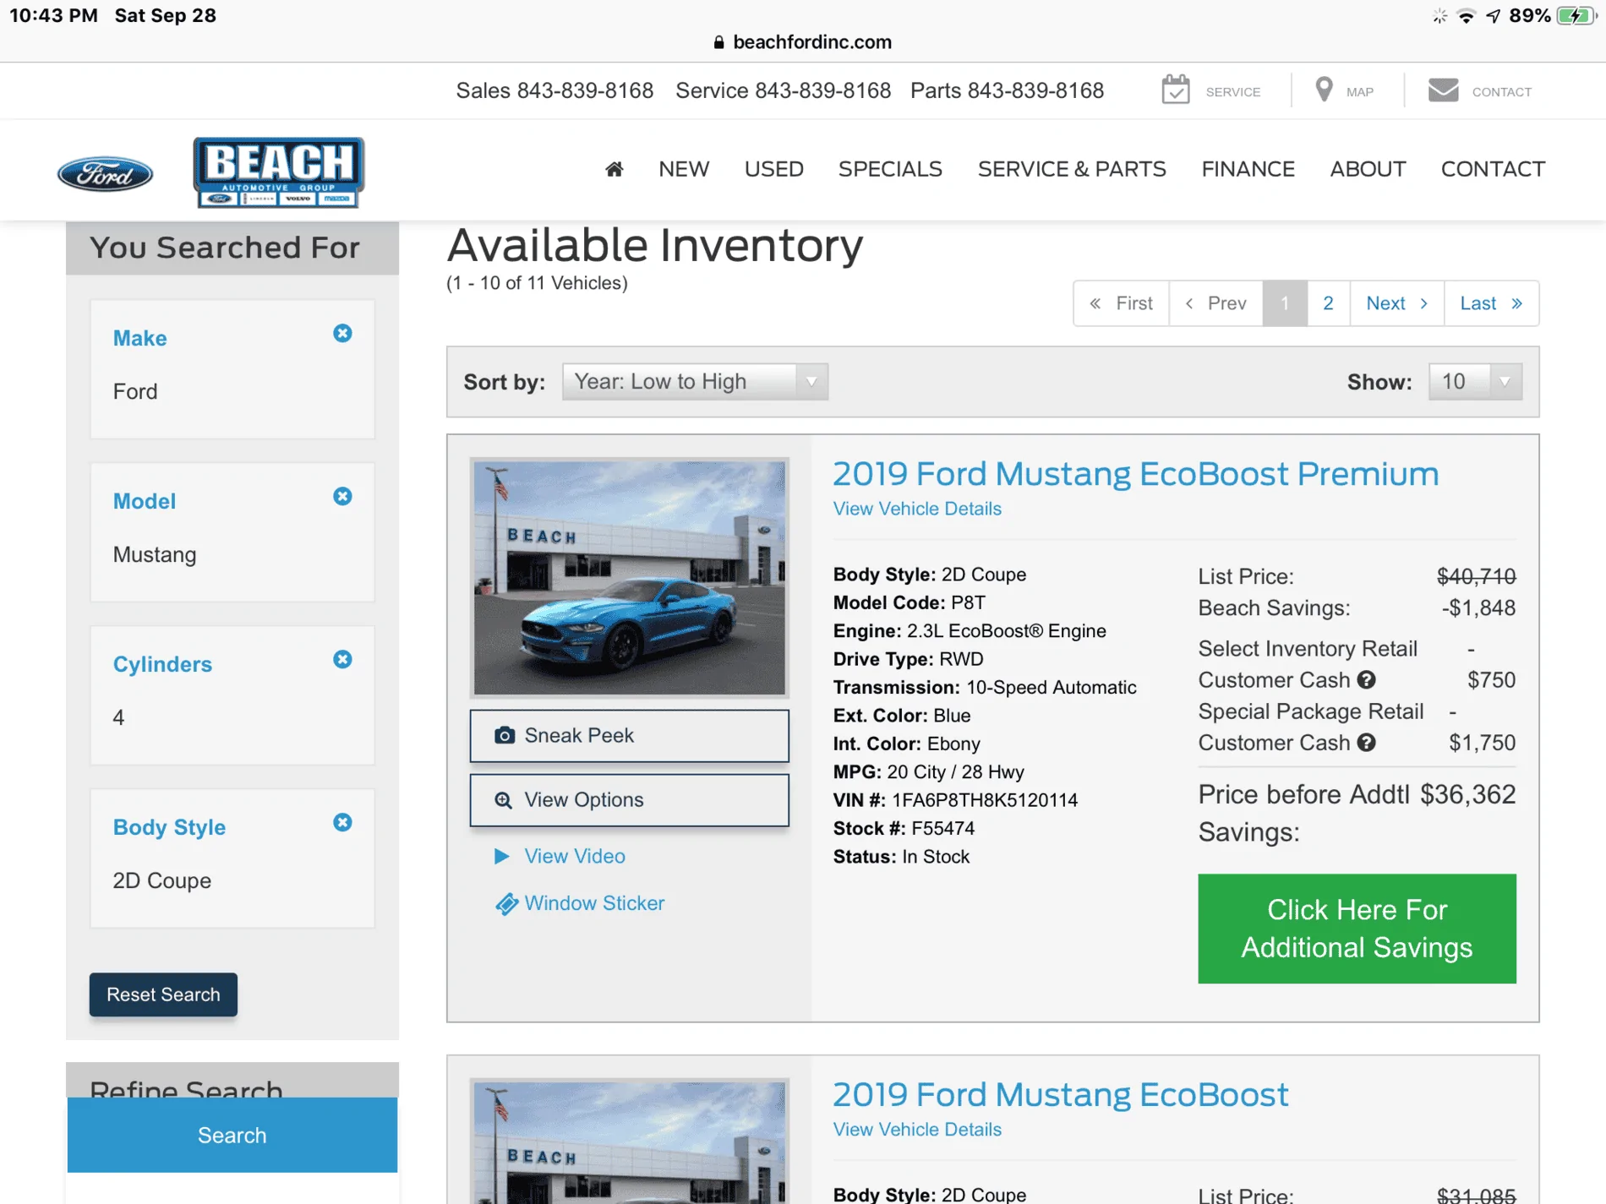Open the NEW menu
Image resolution: width=1606 pixels, height=1204 pixels.
[x=684, y=169]
